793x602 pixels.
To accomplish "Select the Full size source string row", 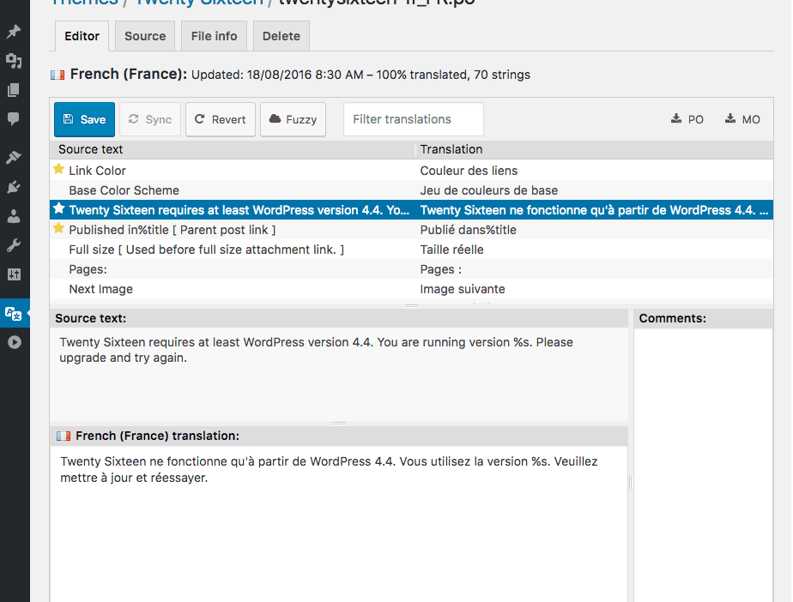I will click(206, 250).
